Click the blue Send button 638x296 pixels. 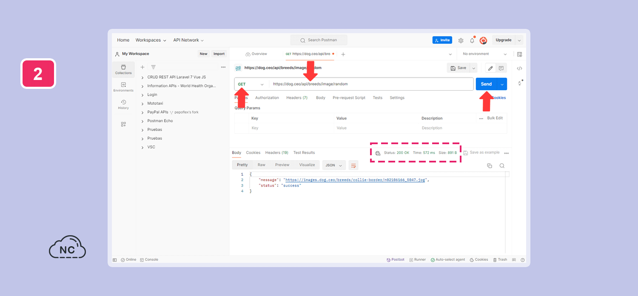[x=486, y=84]
